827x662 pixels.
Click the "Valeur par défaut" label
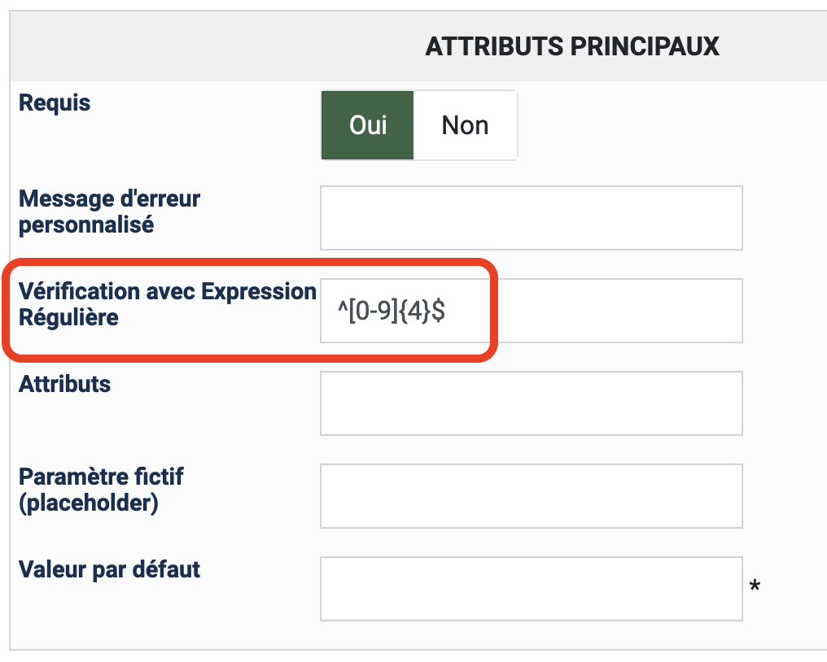coord(109,569)
